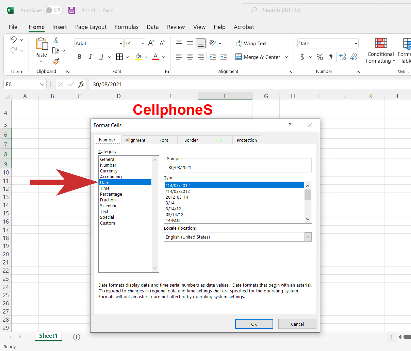
Task: Click OK in Format Cells dialog
Action: point(254,324)
